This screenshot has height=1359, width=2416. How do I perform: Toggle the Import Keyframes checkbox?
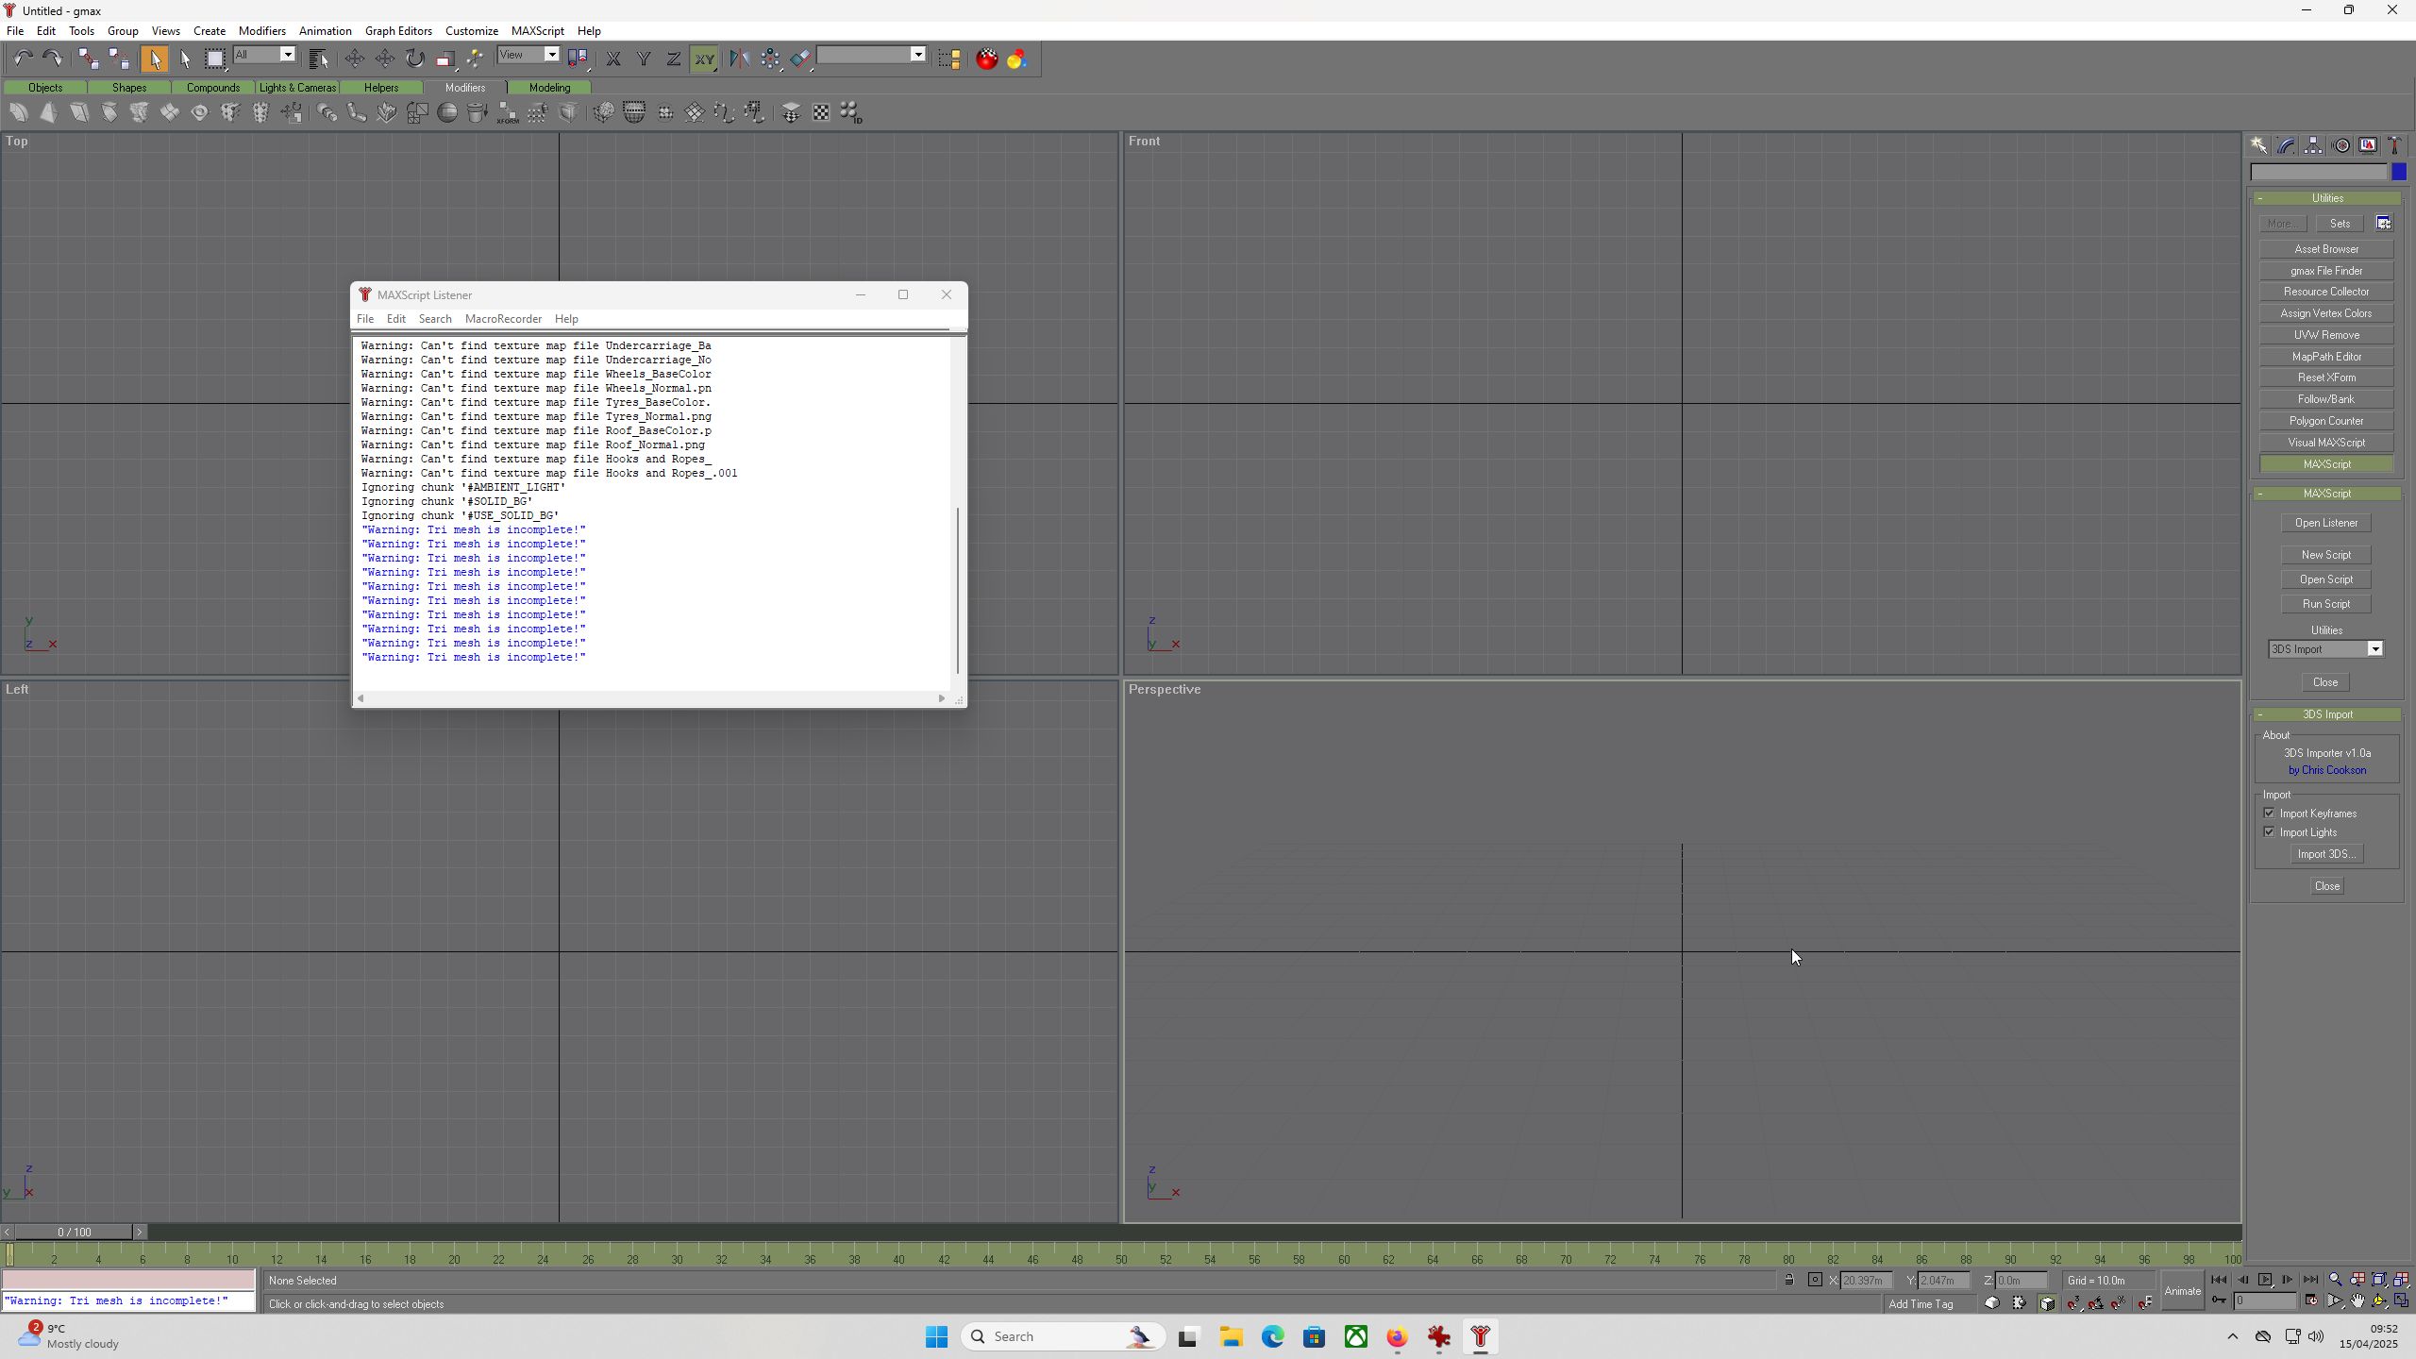point(2270,814)
